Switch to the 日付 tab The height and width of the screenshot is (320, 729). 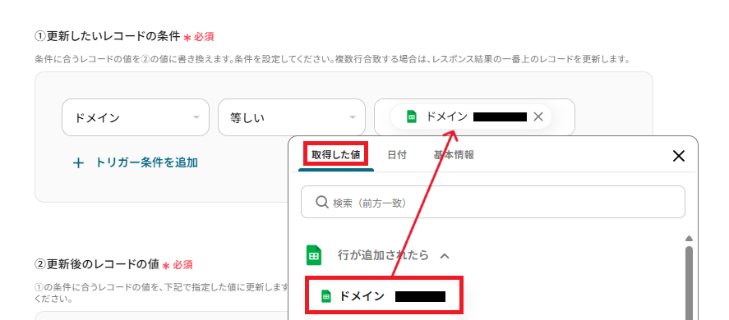[397, 155]
